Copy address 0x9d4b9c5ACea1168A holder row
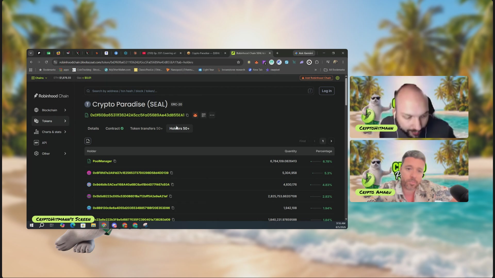 pos(173,185)
